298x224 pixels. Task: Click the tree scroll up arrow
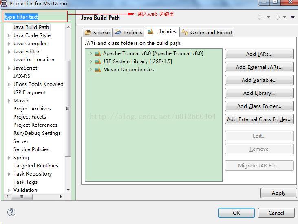click(x=68, y=27)
